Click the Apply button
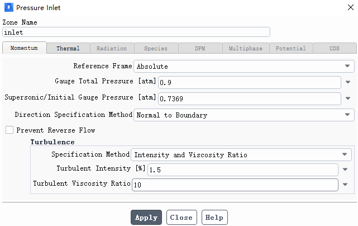The height and width of the screenshot is (226, 358). click(146, 217)
